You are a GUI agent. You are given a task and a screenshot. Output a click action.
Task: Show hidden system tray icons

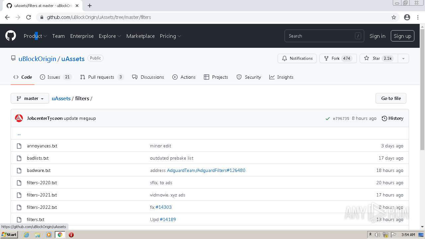coord(370,235)
